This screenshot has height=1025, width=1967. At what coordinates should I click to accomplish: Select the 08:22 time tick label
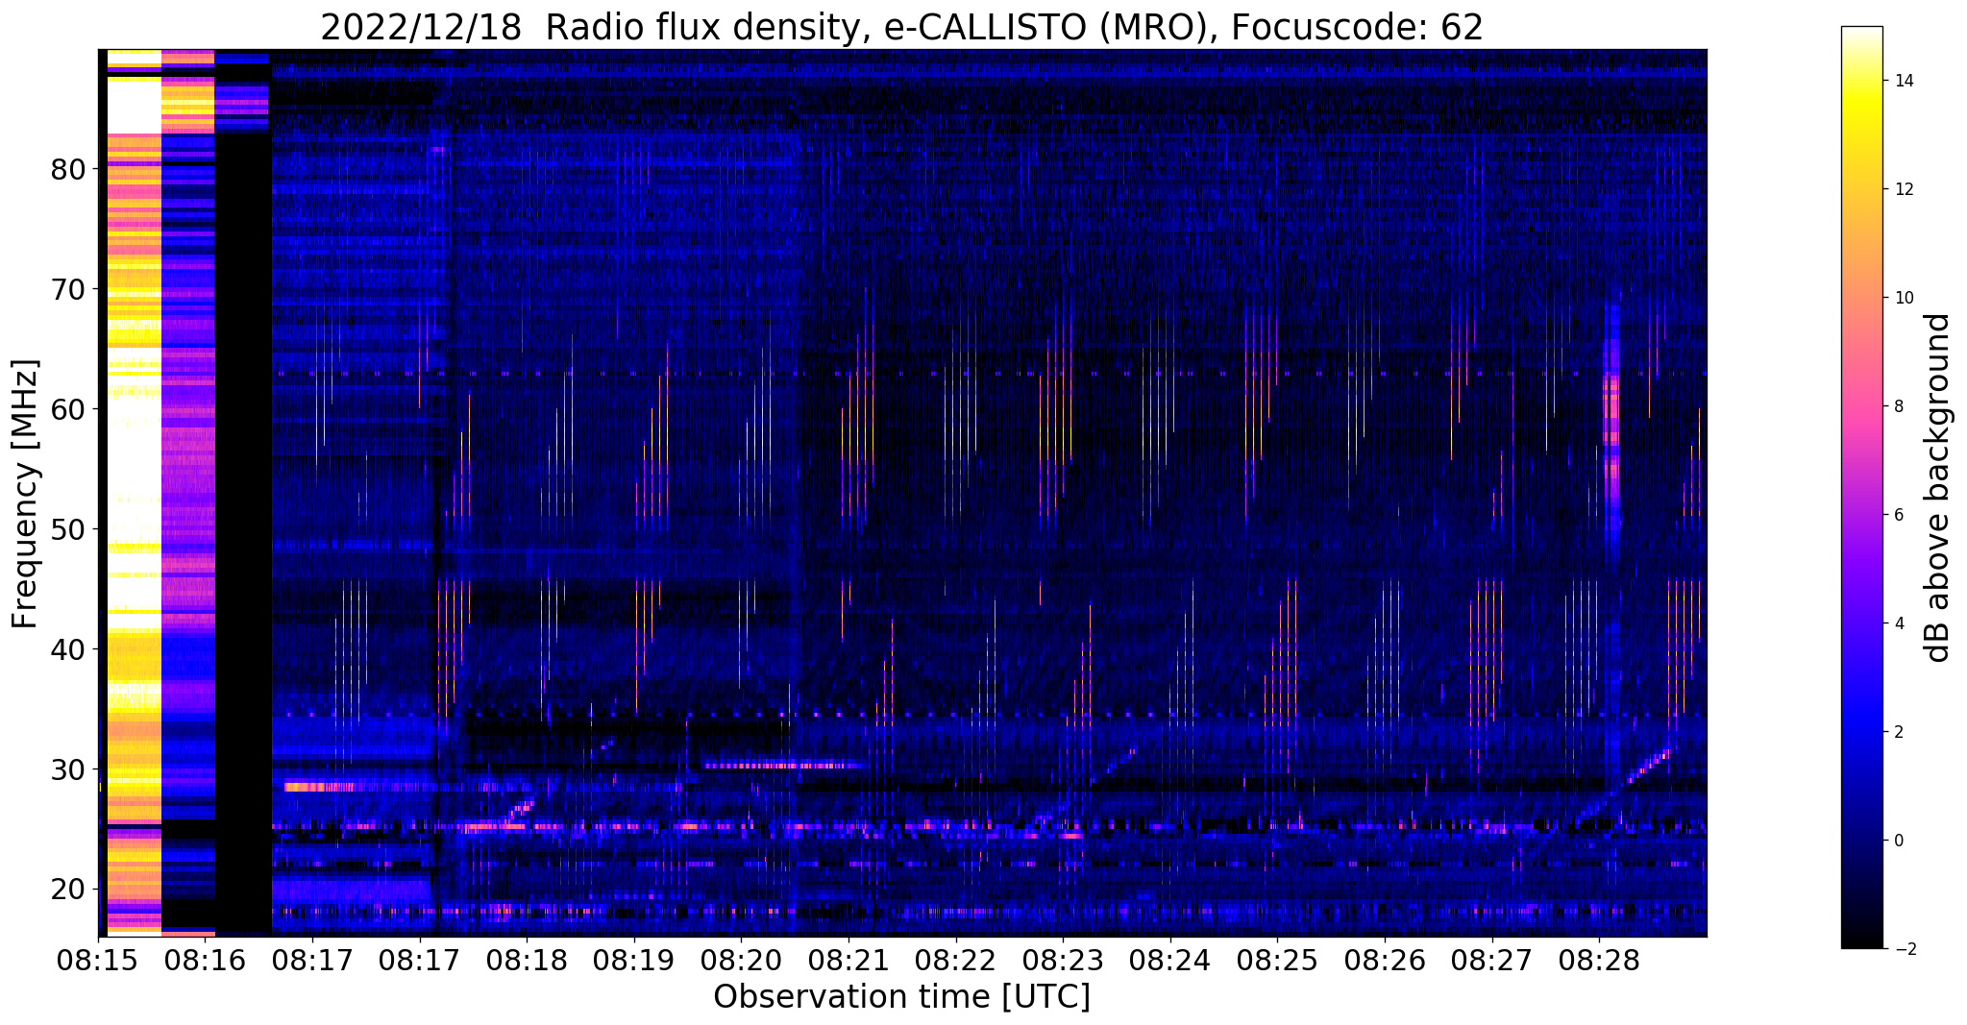point(955,962)
